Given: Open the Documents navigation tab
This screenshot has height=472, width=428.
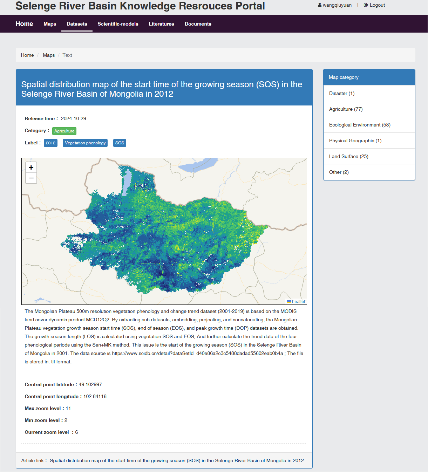Looking at the screenshot, I should [198, 24].
